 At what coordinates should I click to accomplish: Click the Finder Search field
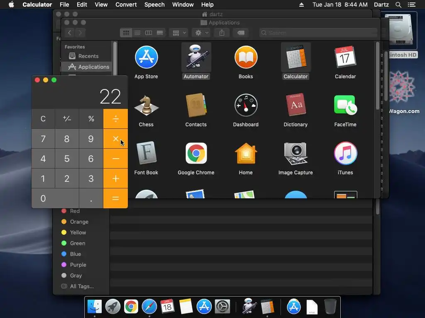click(318, 33)
